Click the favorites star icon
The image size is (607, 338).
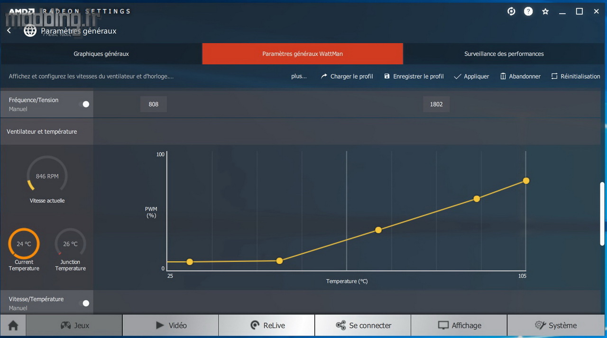click(545, 11)
